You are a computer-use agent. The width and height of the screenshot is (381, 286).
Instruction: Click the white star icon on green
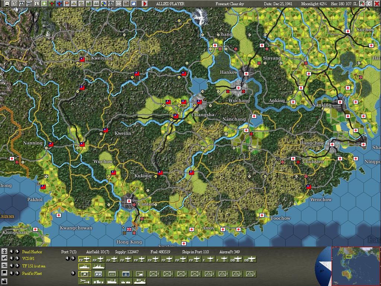[44, 4]
